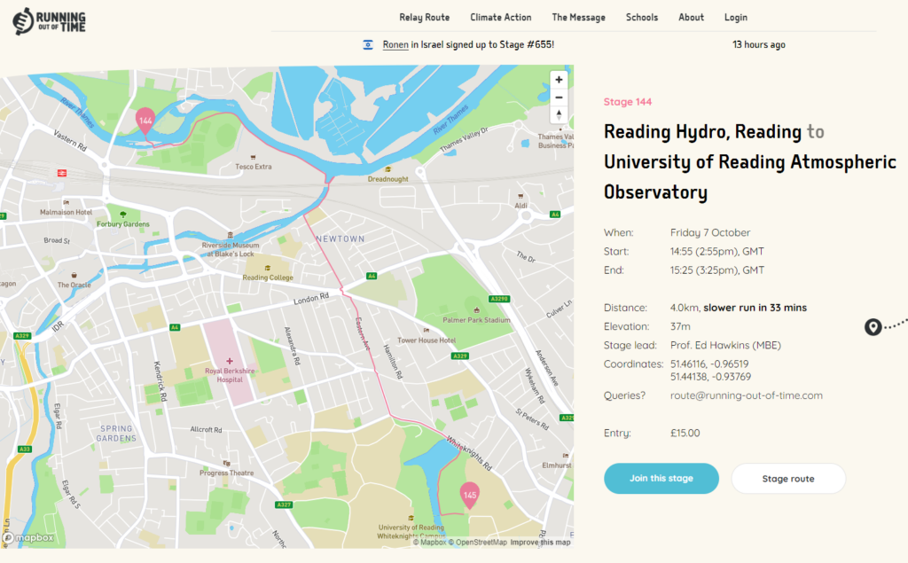Viewport: 908px width, 563px height.
Task: Click the Mapbox logo on map
Action: coord(29,537)
